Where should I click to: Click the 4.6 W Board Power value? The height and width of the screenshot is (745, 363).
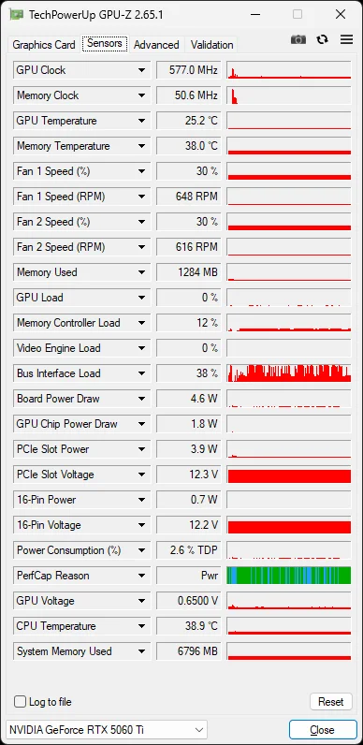coord(189,399)
